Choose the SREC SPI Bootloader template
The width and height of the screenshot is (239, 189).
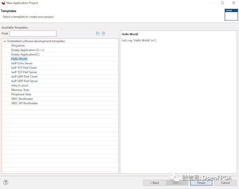click(25, 103)
